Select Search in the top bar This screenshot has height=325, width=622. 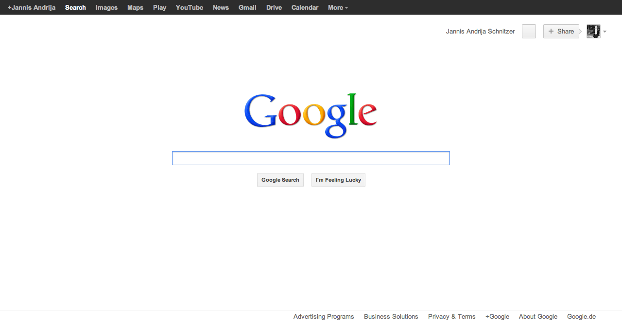75,7
